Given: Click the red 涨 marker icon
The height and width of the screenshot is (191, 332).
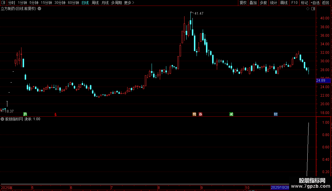Looking at the screenshot, I should click(200, 114).
